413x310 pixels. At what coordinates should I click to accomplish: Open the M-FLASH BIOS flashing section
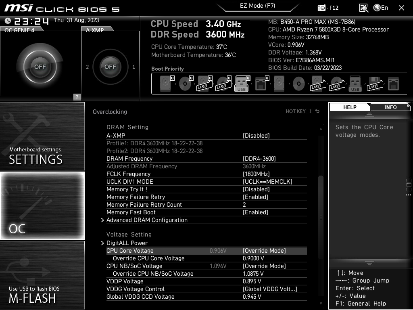[x=42, y=275]
